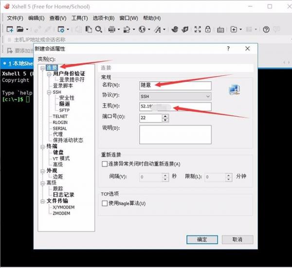Click the 名称 input field
The width and height of the screenshot is (292, 268).
pyautogui.click(x=175, y=86)
